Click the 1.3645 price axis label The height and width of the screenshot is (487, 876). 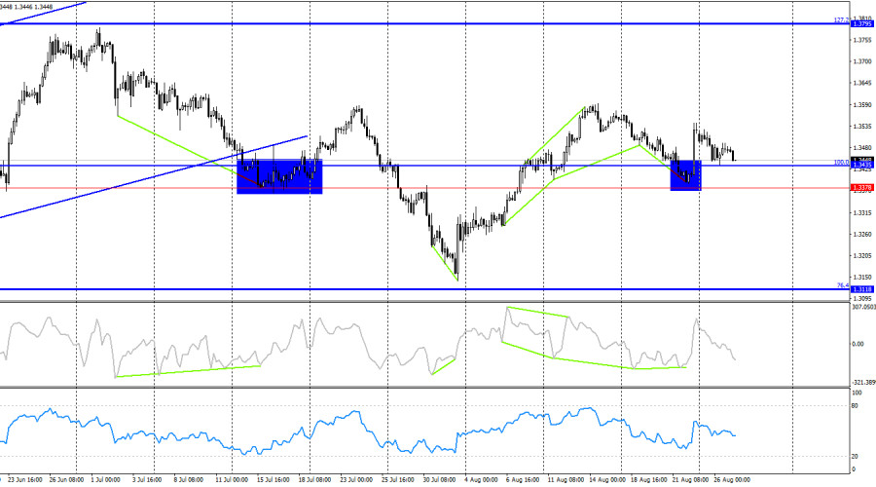(x=862, y=84)
